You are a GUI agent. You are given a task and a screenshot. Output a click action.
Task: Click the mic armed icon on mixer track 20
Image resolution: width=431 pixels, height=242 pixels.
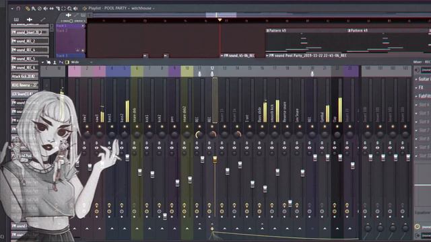(x=312, y=73)
